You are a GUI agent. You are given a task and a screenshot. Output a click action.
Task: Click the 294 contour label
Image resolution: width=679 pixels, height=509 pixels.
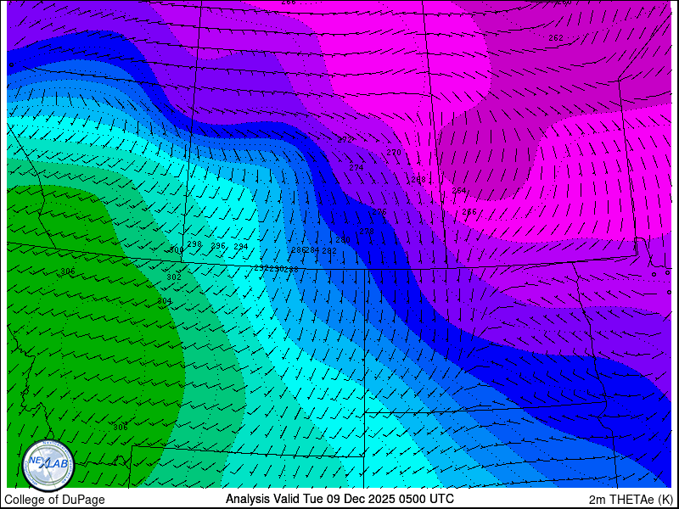pos(241,247)
